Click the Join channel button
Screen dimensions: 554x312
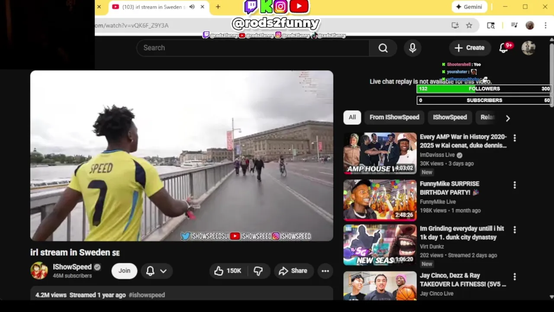pyautogui.click(x=124, y=271)
